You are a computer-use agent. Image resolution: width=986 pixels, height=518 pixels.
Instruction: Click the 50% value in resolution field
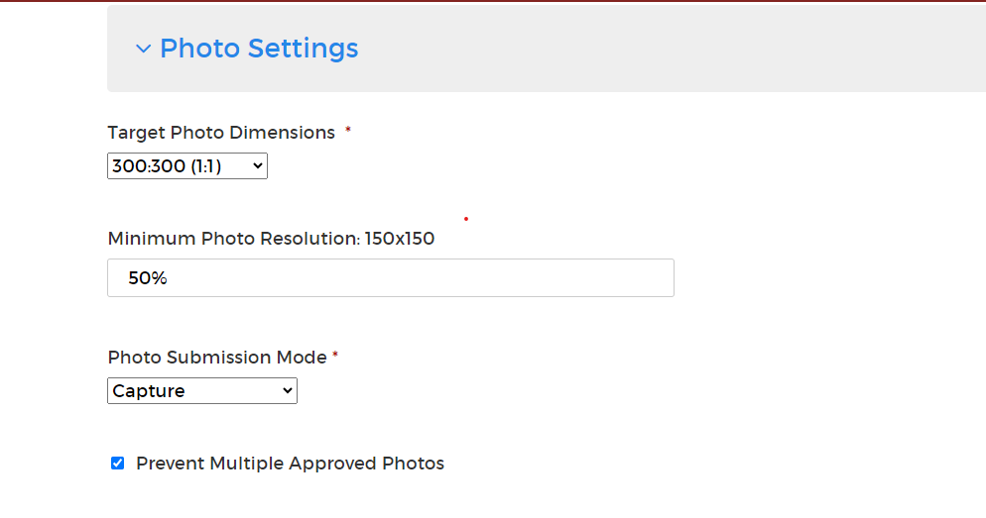(x=148, y=278)
